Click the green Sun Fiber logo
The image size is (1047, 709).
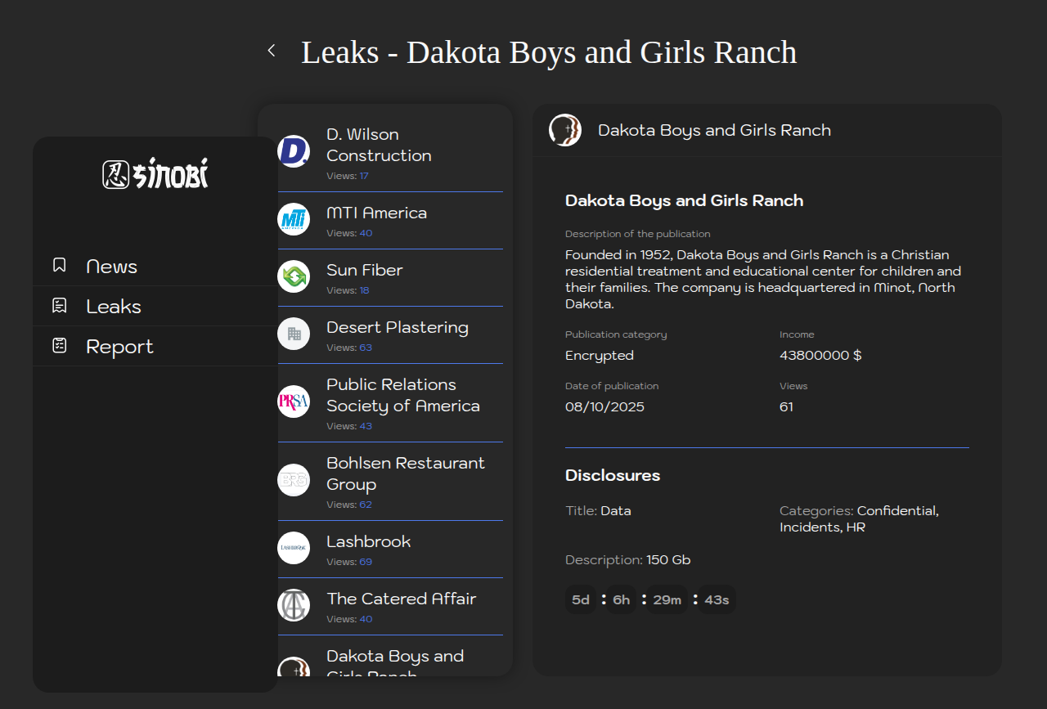coord(294,276)
